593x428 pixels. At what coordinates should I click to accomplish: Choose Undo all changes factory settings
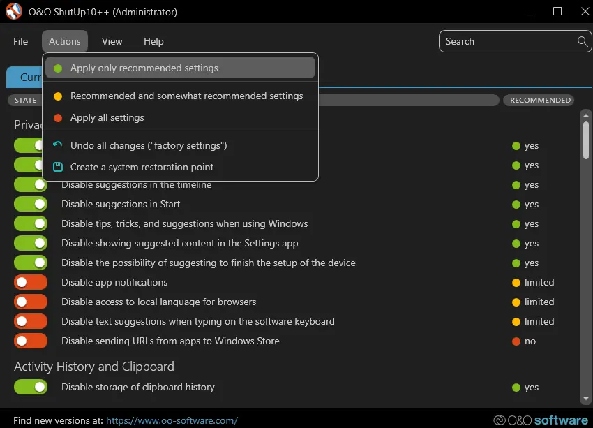pos(180,145)
